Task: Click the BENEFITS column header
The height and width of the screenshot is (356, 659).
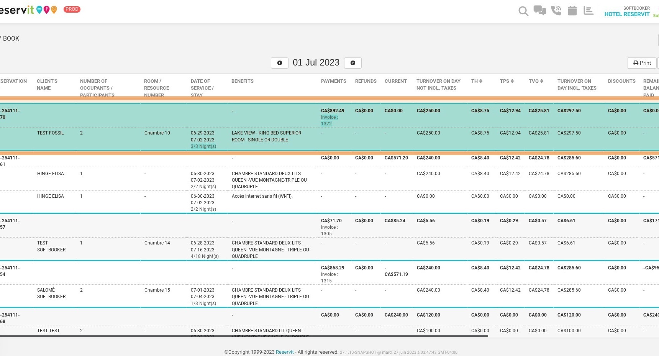Action: [x=243, y=81]
